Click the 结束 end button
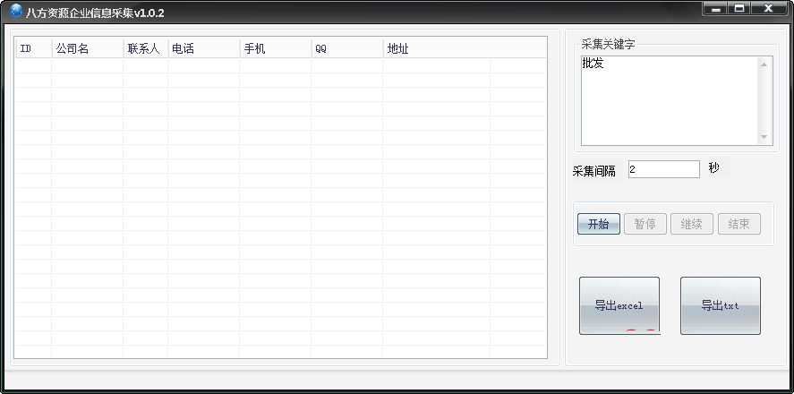The width and height of the screenshot is (794, 394). 739,224
